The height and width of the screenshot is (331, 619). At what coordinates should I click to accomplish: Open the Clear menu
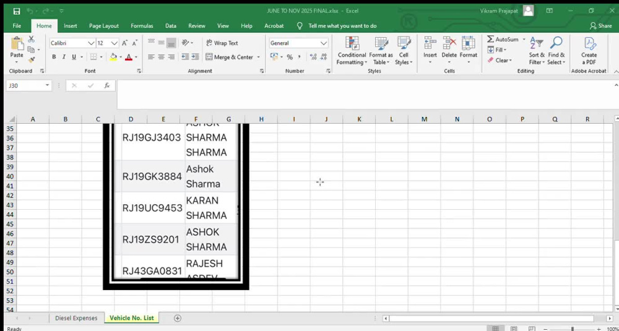click(500, 61)
